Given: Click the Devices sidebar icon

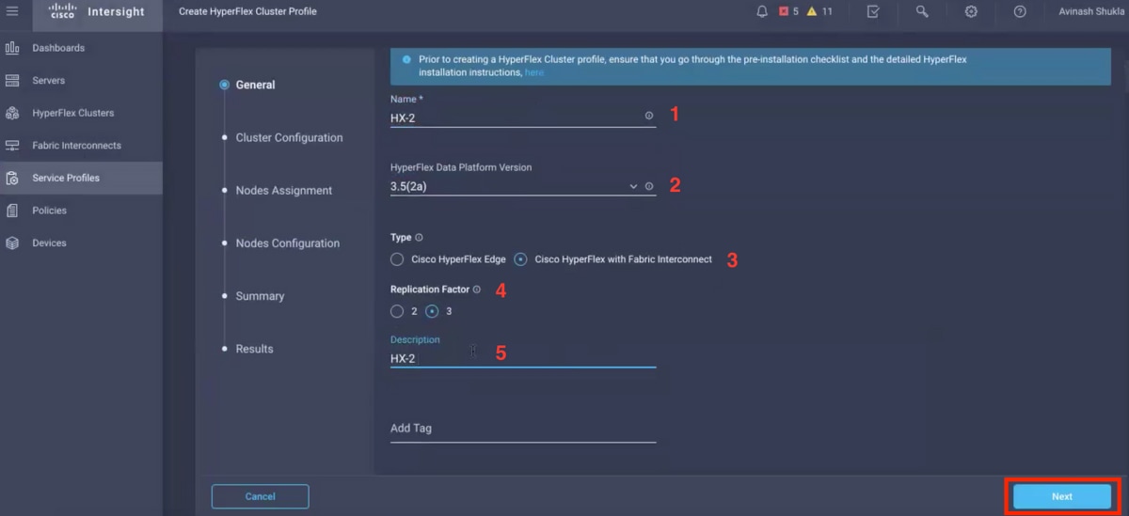Looking at the screenshot, I should [12, 242].
